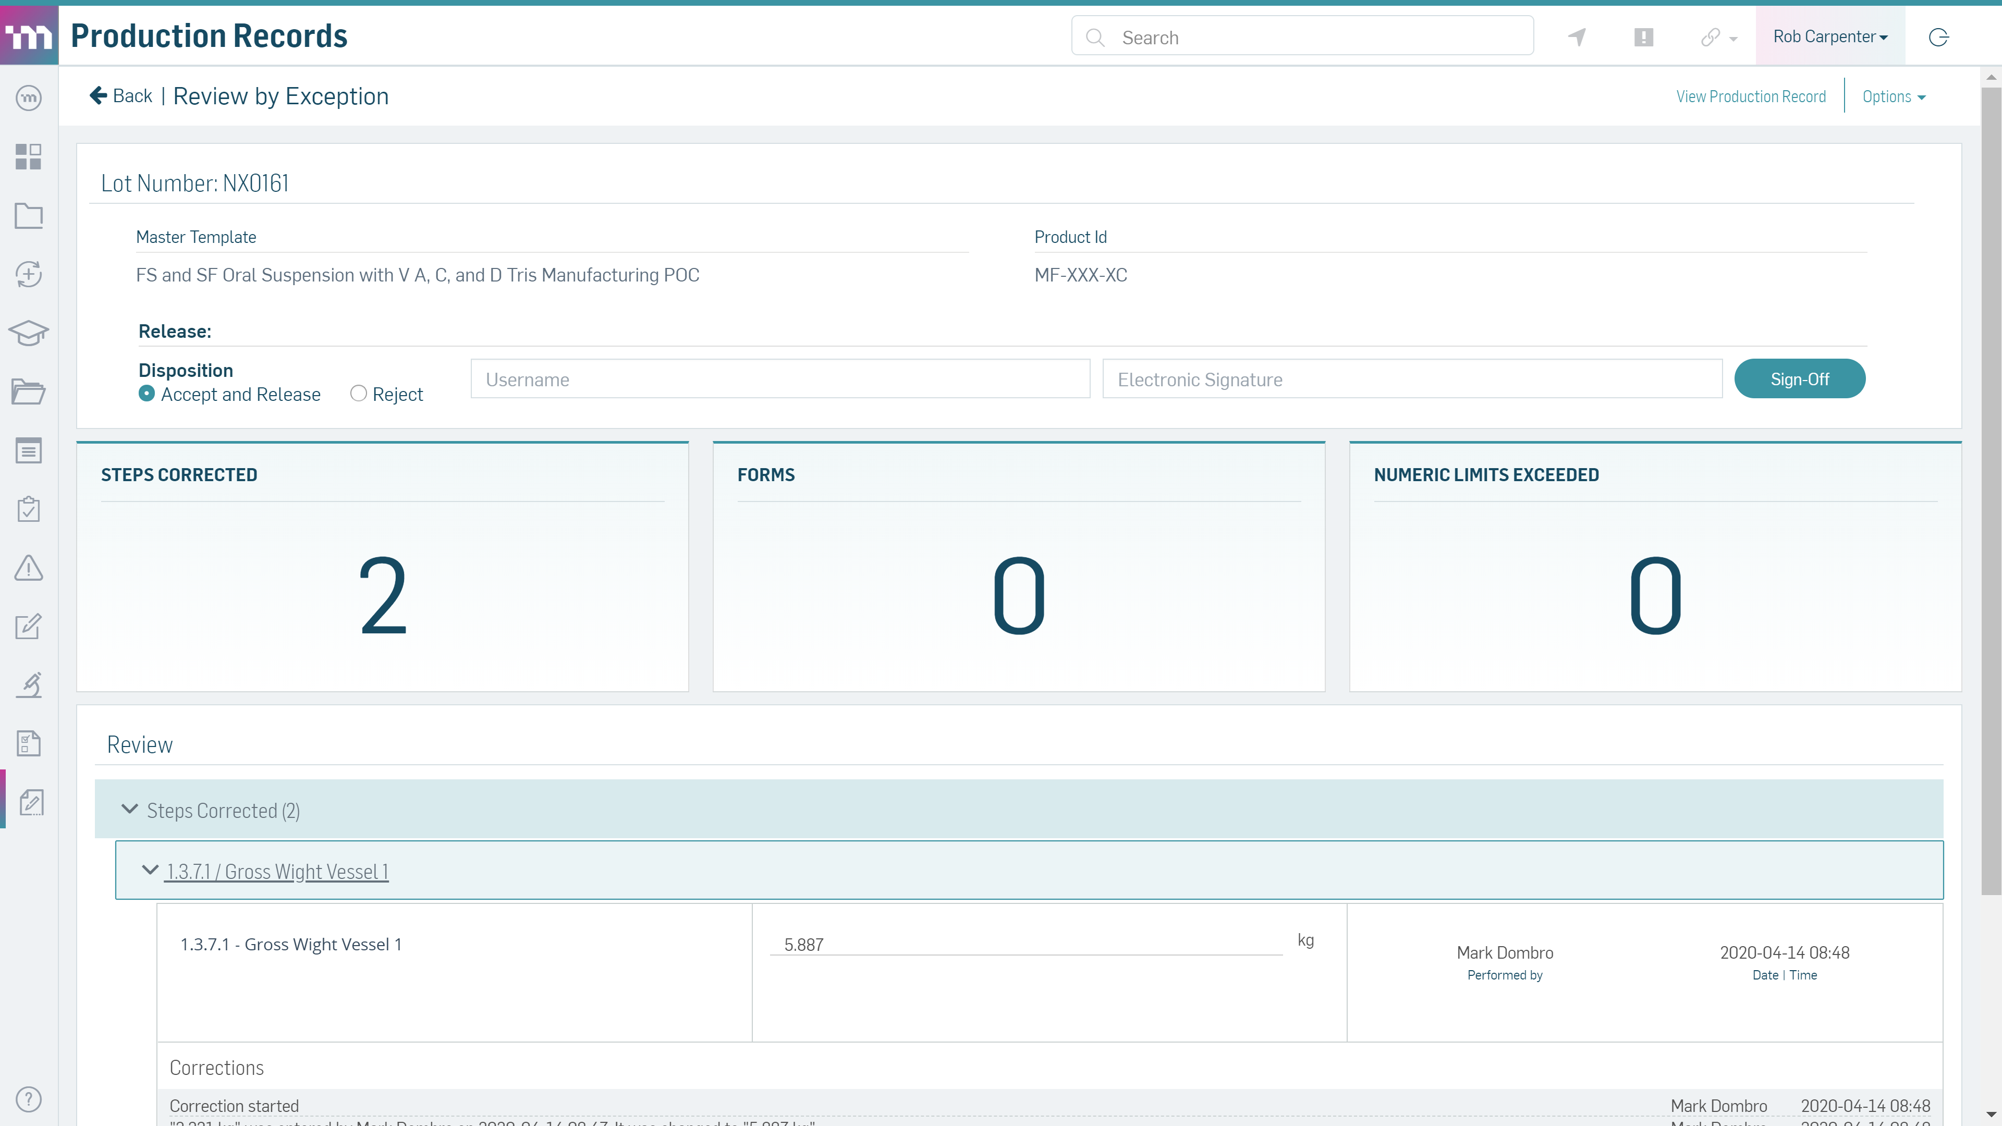This screenshot has width=2002, height=1126.
Task: Select the training graduation cap icon
Action: coord(28,333)
